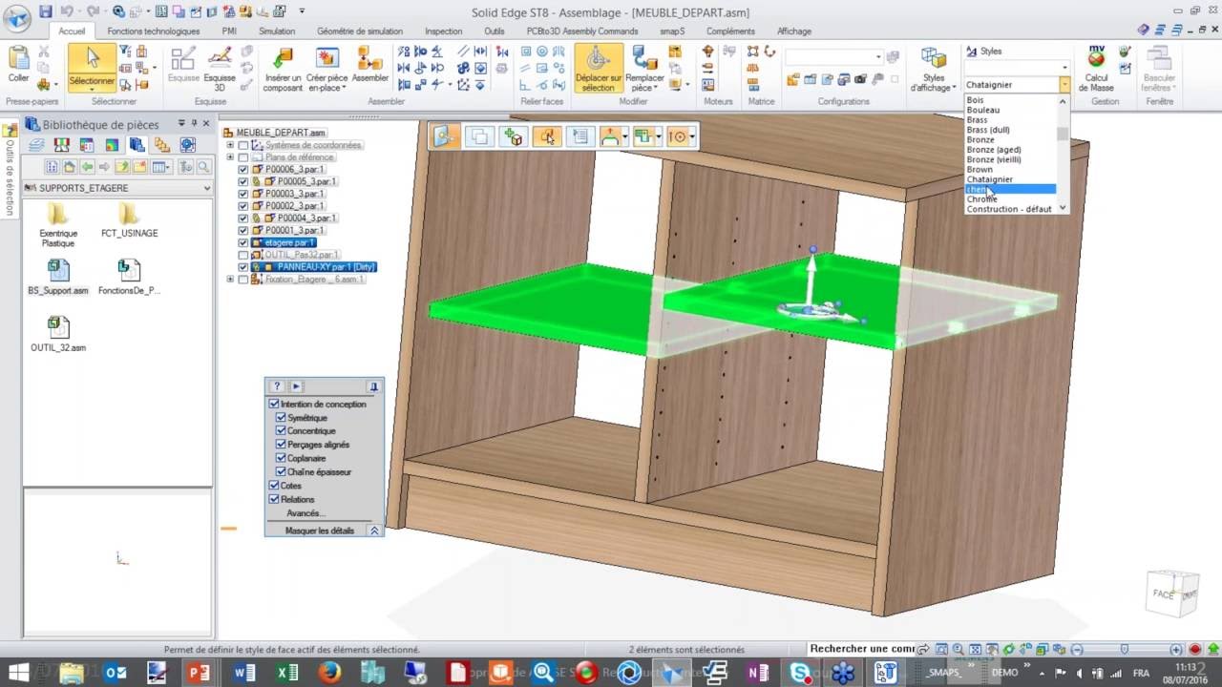Toggle Chaîne épaisseur checkbox
1222x687 pixels.
pos(281,471)
